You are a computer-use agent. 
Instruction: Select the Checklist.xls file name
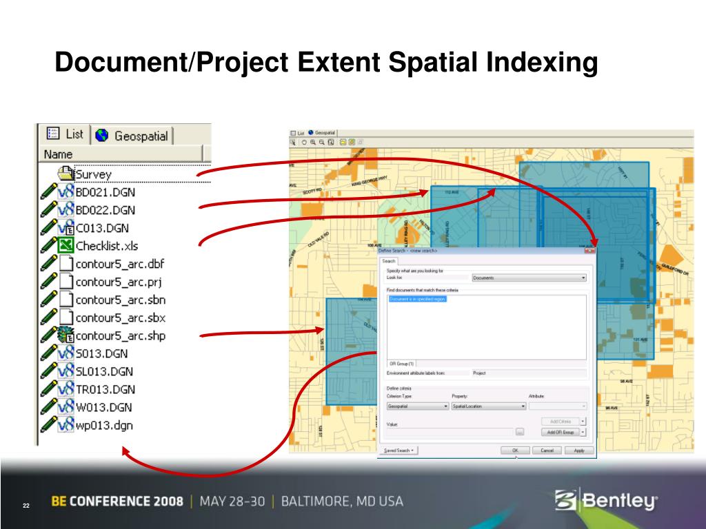(107, 246)
